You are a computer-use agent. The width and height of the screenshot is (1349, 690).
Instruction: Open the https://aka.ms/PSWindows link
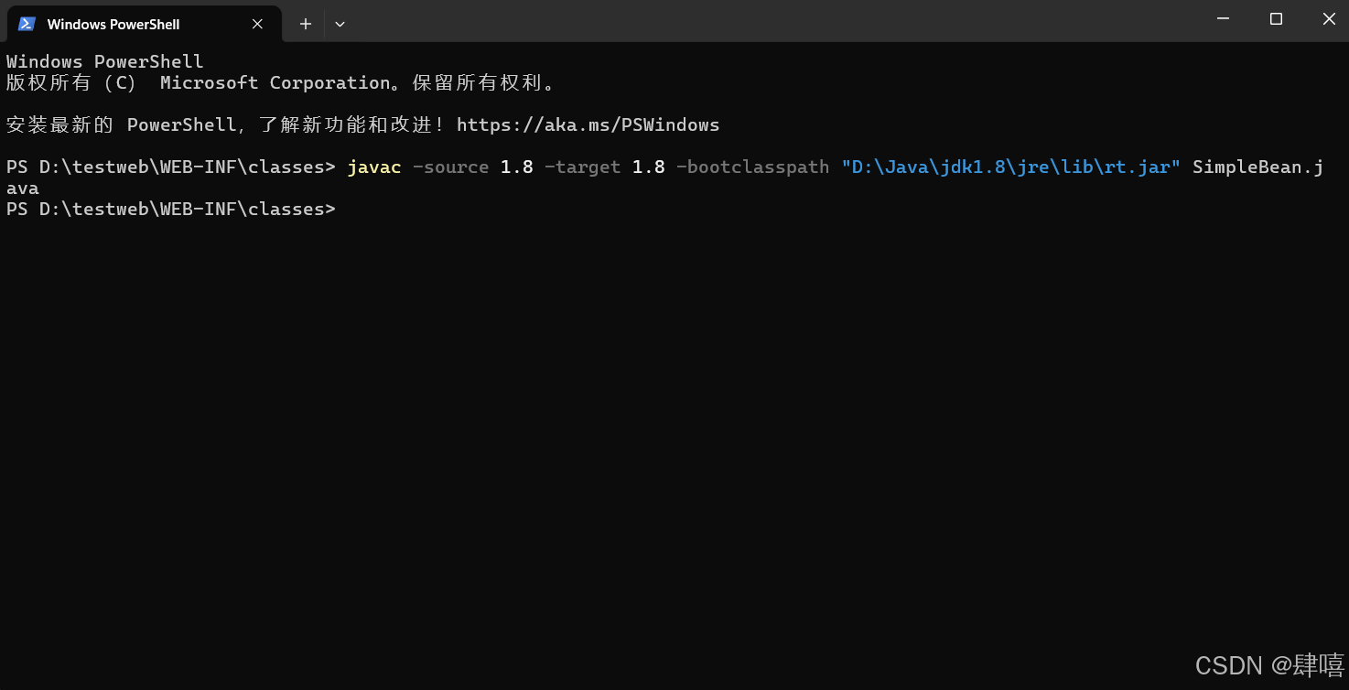click(588, 124)
